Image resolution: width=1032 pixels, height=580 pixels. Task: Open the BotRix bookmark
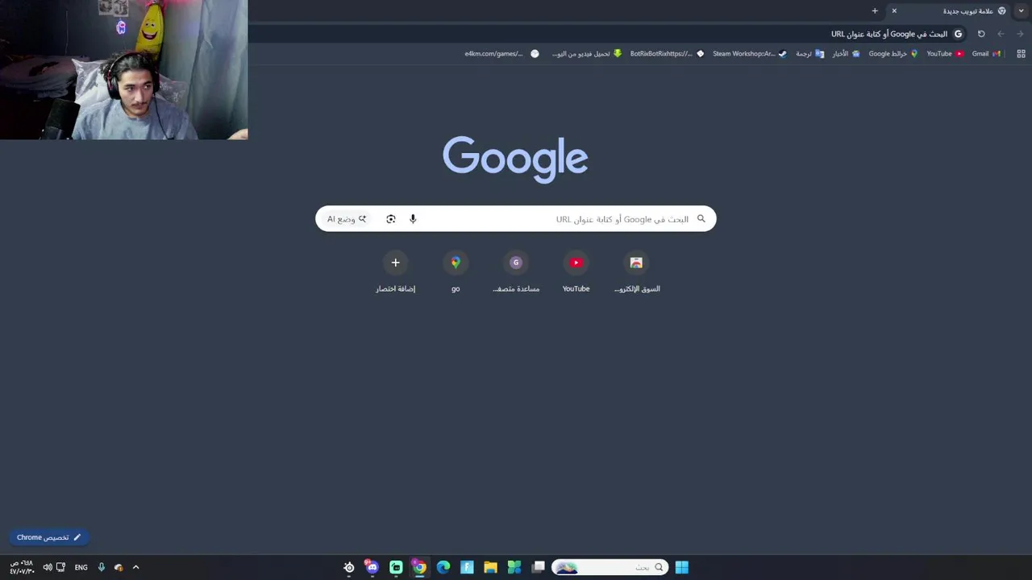(x=667, y=54)
